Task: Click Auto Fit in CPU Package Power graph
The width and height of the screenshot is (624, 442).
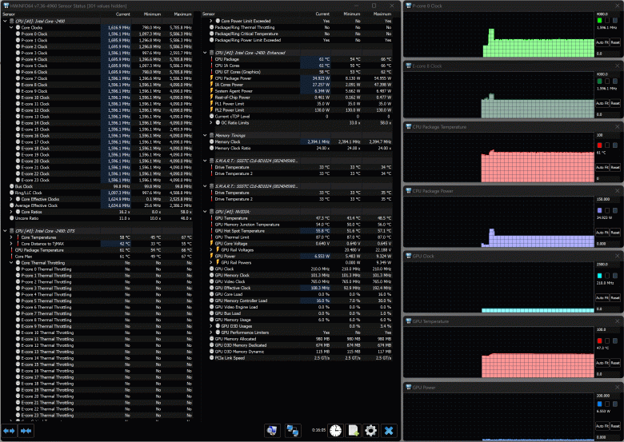Action: [x=602, y=232]
